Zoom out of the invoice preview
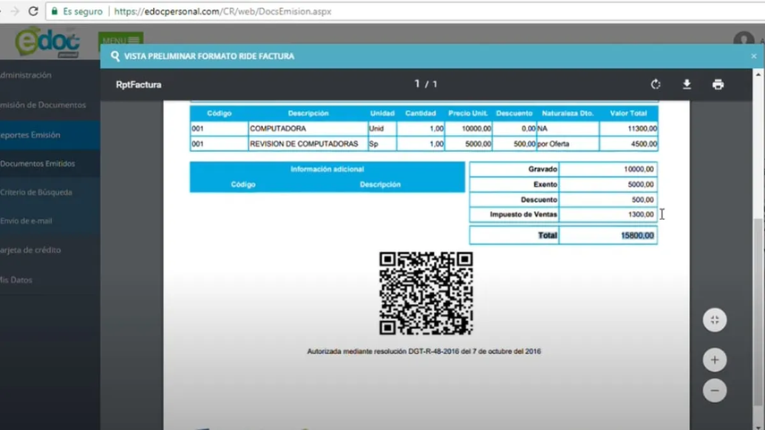 [714, 392]
